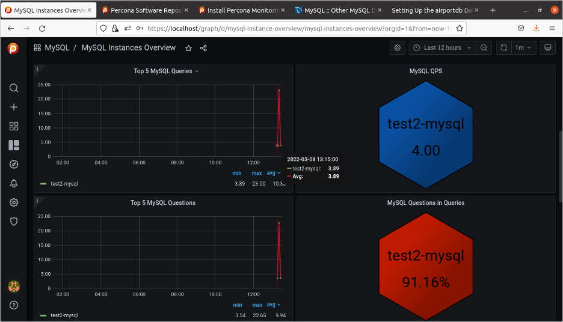Click the MySQL breadcrumb link

click(57, 48)
